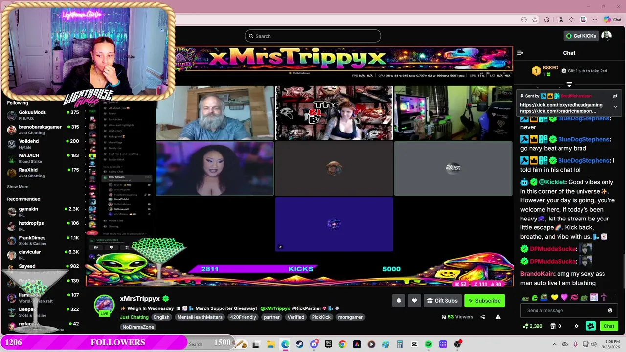Open the chat shop icon
Screen dimensions: 626x352
(x=553, y=326)
